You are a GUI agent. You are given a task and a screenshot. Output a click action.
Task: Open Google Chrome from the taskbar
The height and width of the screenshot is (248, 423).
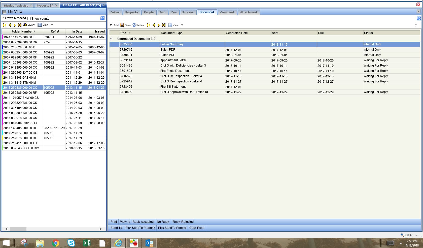[x=56, y=243]
